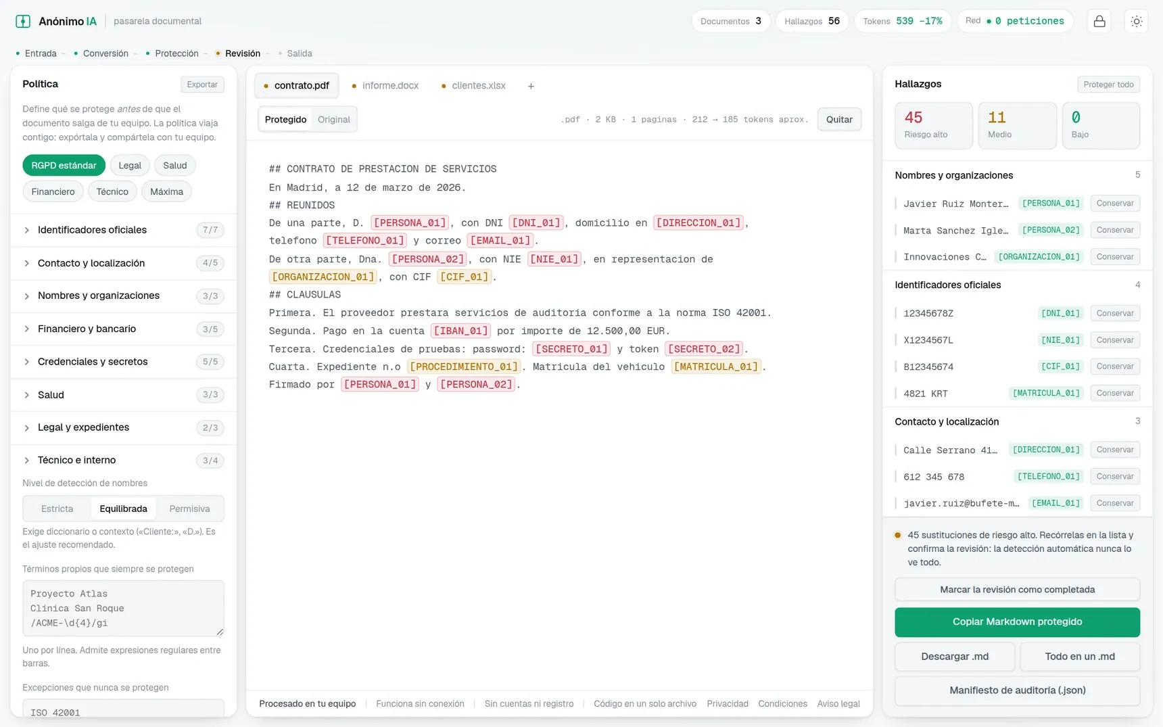Viewport: 1163px width, 727px height.
Task: Click the Documentos 3 counter pill
Action: pyautogui.click(x=731, y=21)
